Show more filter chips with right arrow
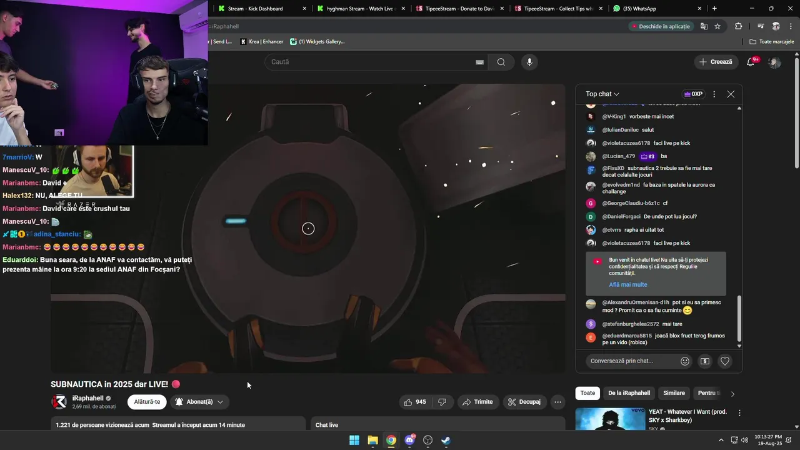 tap(732, 394)
